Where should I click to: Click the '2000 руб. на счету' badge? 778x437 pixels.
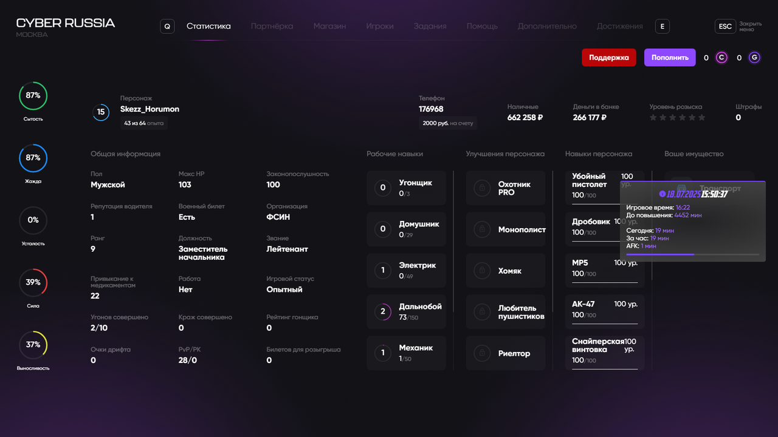pos(448,123)
